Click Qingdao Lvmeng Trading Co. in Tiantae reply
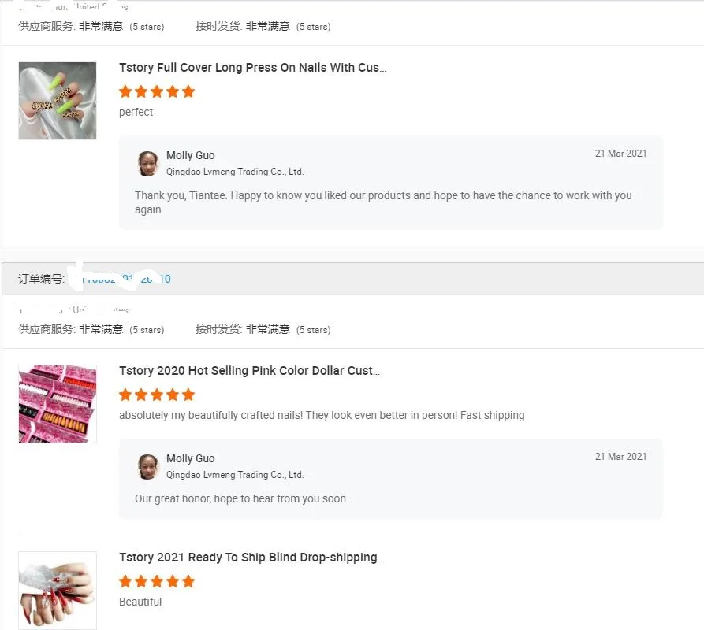This screenshot has height=630, width=704. [x=234, y=172]
